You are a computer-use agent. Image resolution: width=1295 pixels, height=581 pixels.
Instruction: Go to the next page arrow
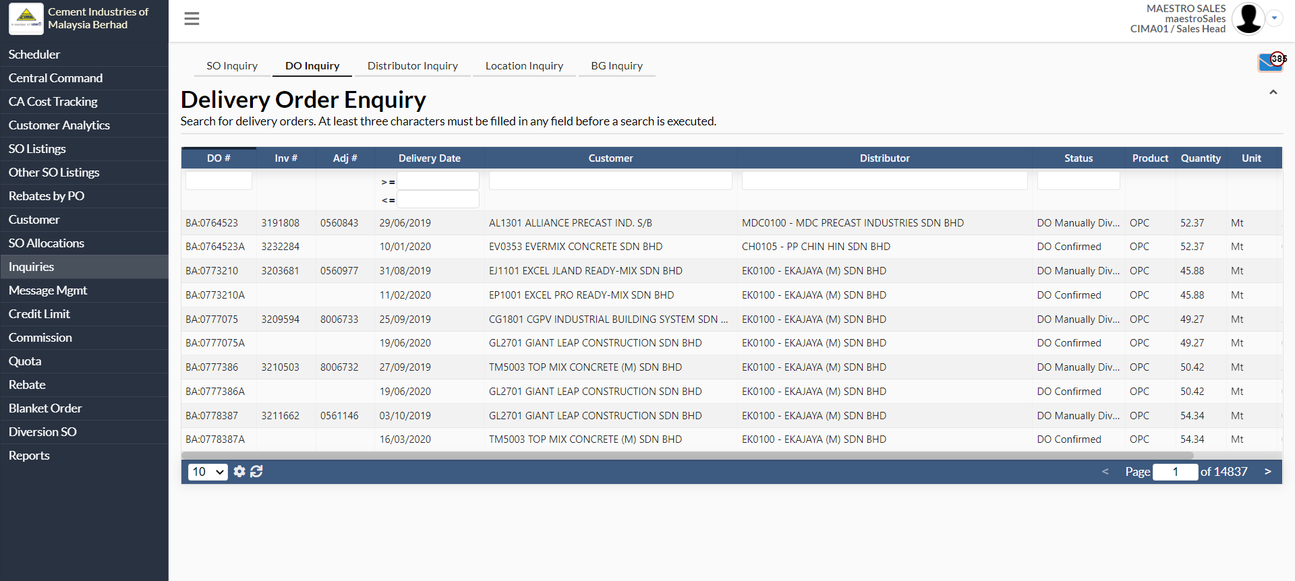(x=1267, y=472)
